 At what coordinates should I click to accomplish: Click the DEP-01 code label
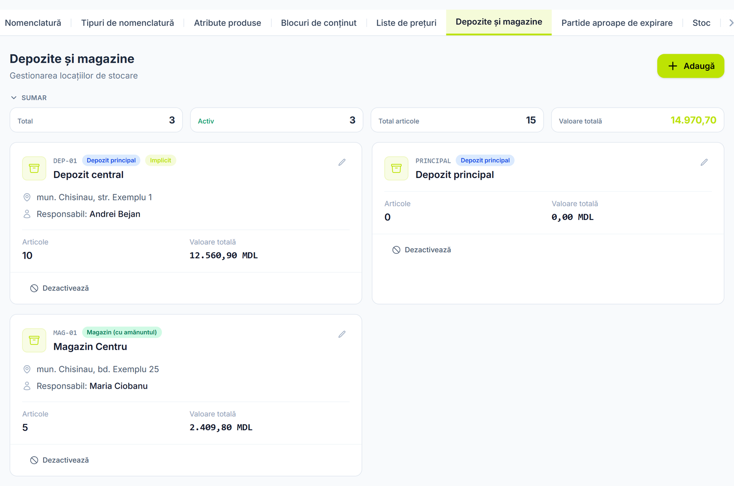[65, 161]
